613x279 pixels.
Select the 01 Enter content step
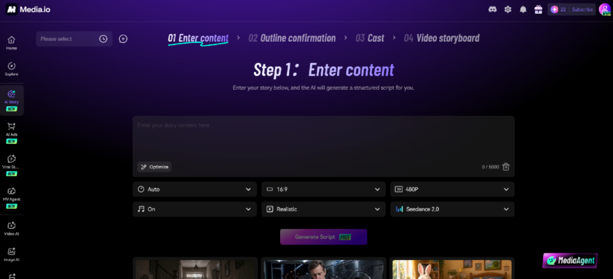(198, 38)
